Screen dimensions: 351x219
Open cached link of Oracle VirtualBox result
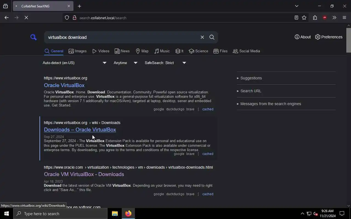(208, 109)
